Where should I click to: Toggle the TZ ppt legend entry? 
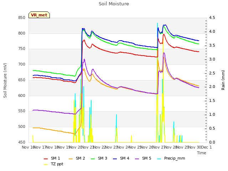point(53,164)
